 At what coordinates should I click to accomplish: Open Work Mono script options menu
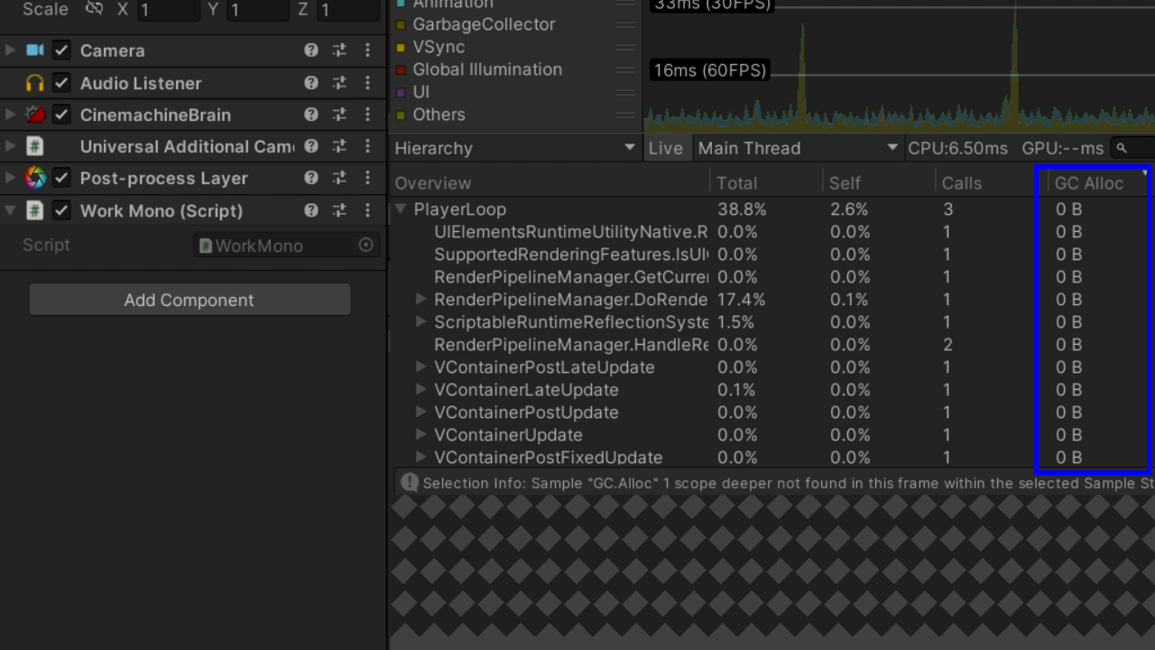pyautogui.click(x=367, y=210)
